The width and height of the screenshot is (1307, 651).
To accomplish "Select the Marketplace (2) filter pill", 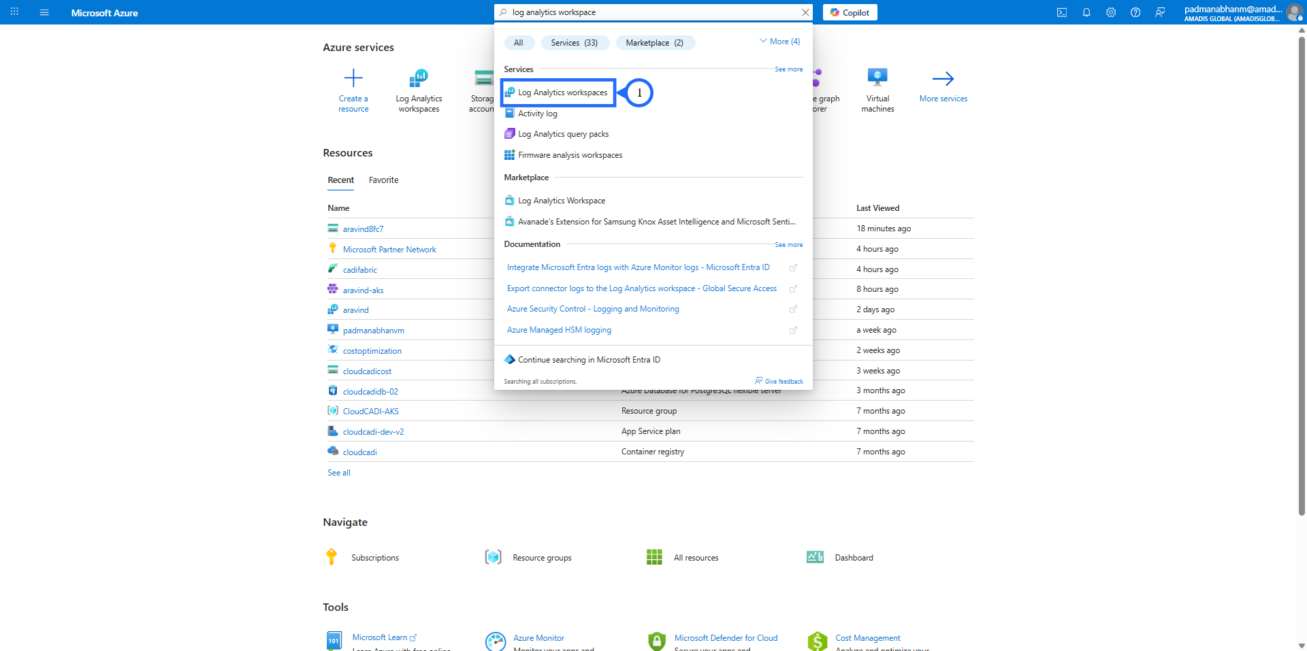I will [654, 43].
